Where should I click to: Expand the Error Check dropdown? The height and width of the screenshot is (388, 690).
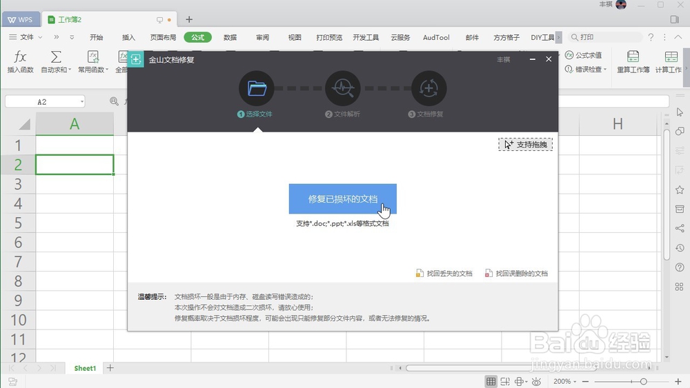[x=605, y=69]
